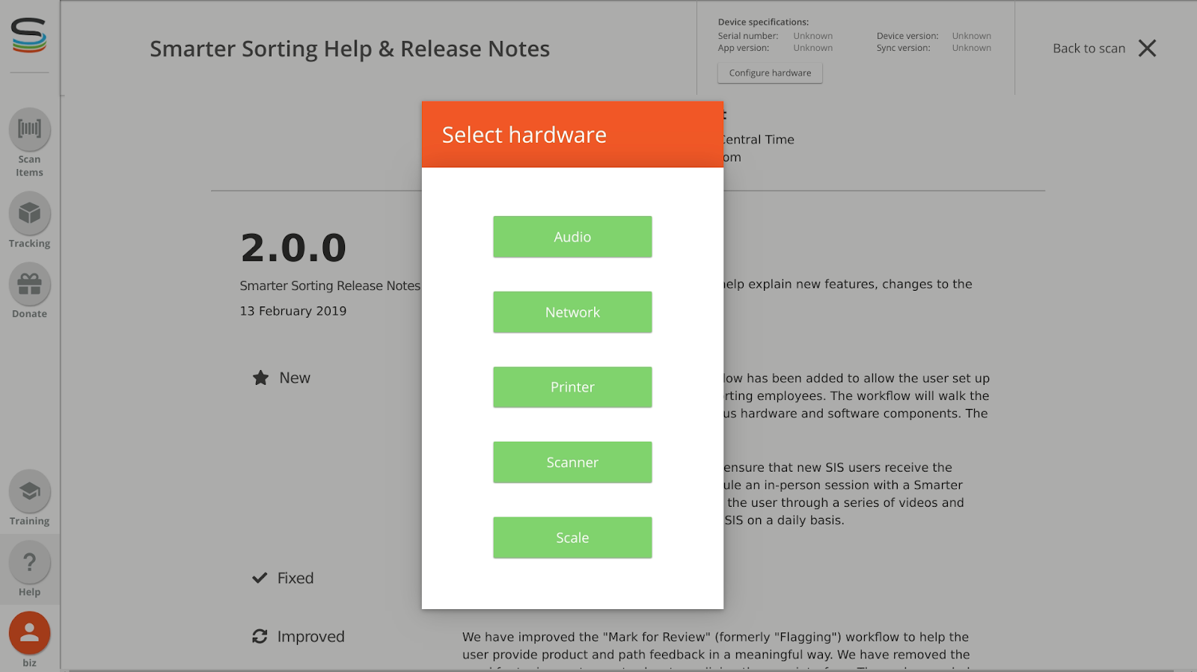Open the Tracking box icon
The width and height of the screenshot is (1197, 672).
pos(29,214)
